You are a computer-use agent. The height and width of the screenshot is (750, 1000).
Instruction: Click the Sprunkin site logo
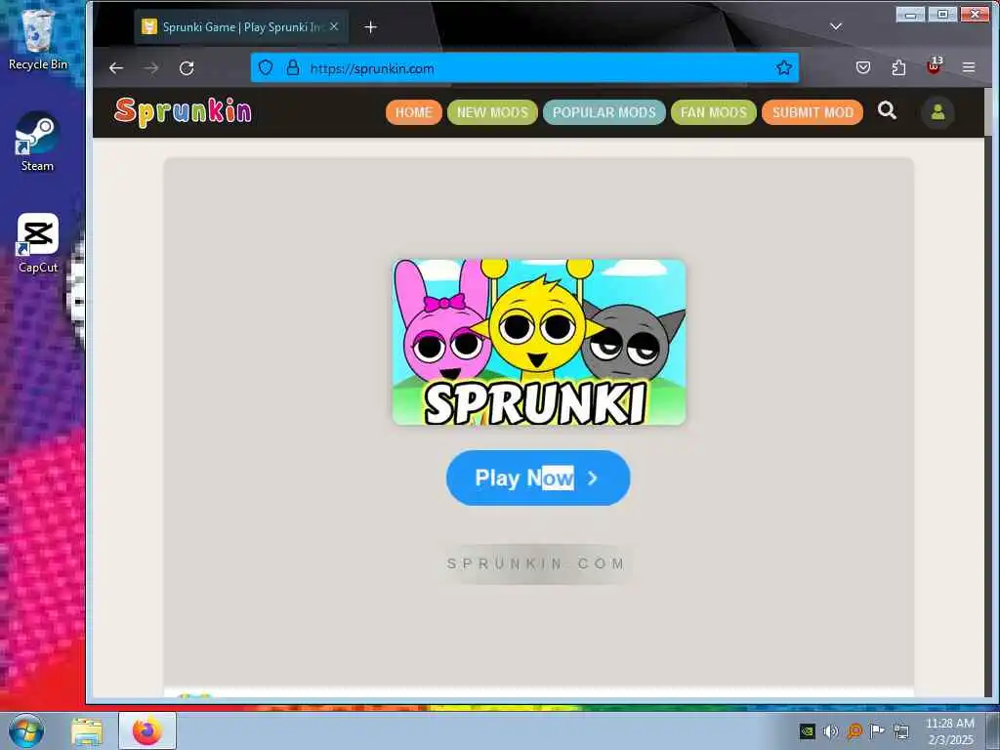point(183,112)
